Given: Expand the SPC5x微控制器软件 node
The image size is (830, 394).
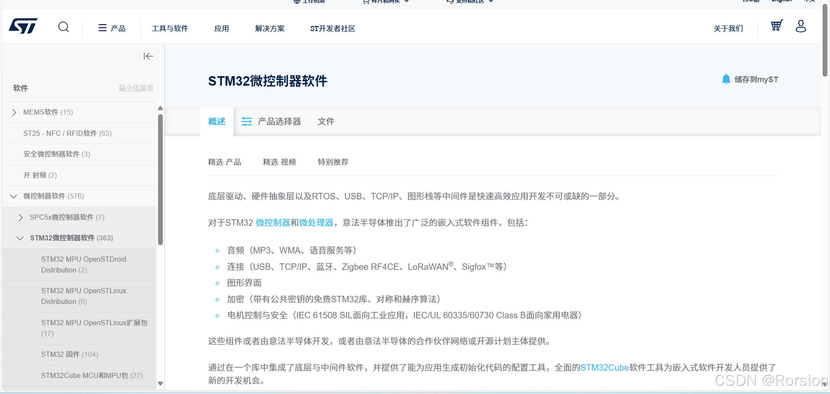Looking at the screenshot, I should tap(20, 218).
